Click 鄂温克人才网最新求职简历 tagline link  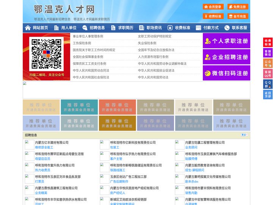tap(92, 19)
